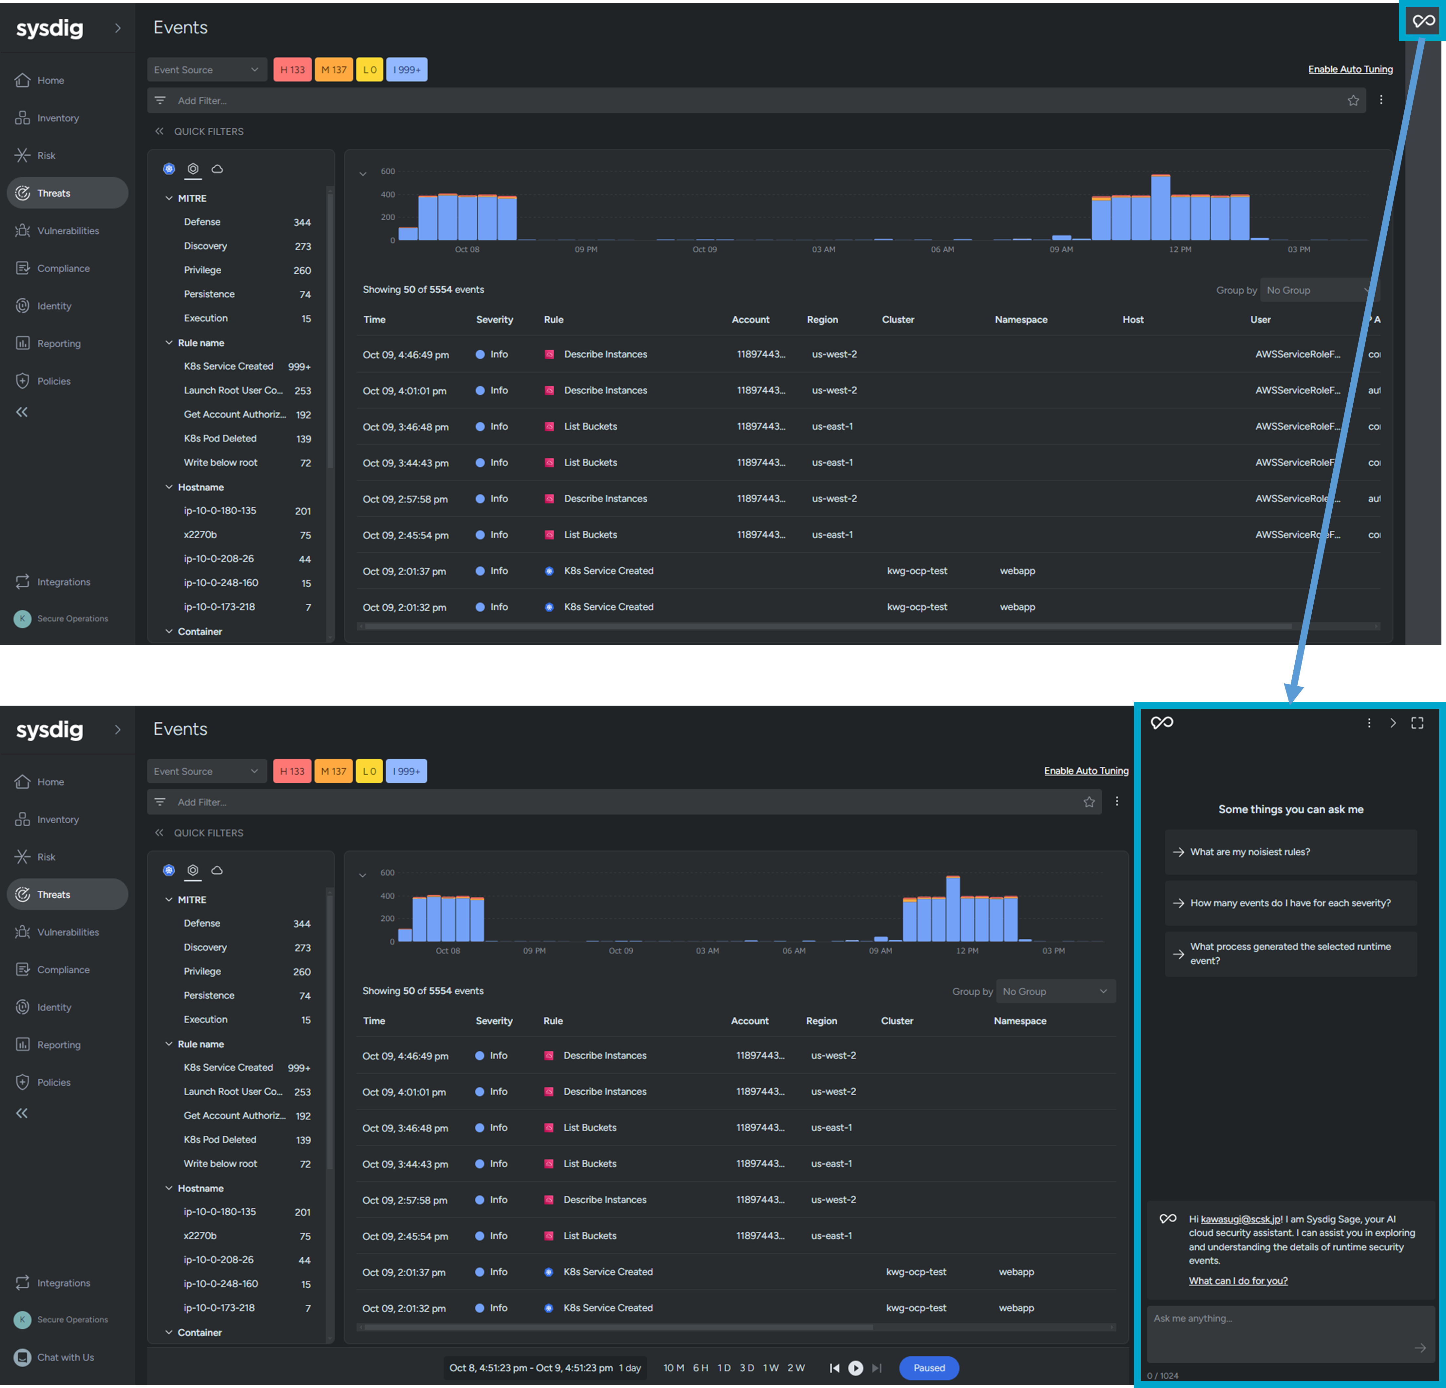Viewport: 1446px width, 1388px height.
Task: Click the play button in time controls
Action: coord(855,1368)
